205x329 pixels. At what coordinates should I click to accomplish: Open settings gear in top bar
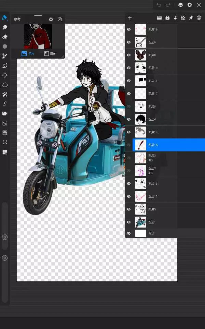(190, 5)
